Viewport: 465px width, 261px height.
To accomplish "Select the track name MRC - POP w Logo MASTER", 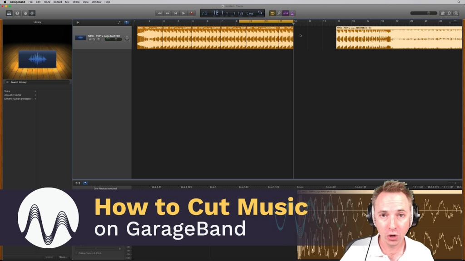I will [104, 36].
